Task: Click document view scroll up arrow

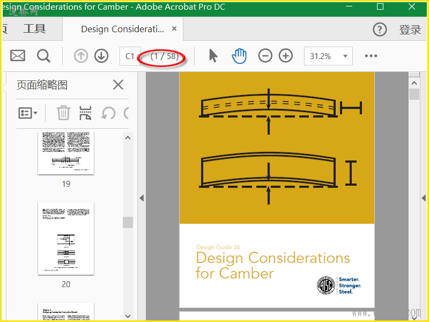Action: (x=414, y=83)
